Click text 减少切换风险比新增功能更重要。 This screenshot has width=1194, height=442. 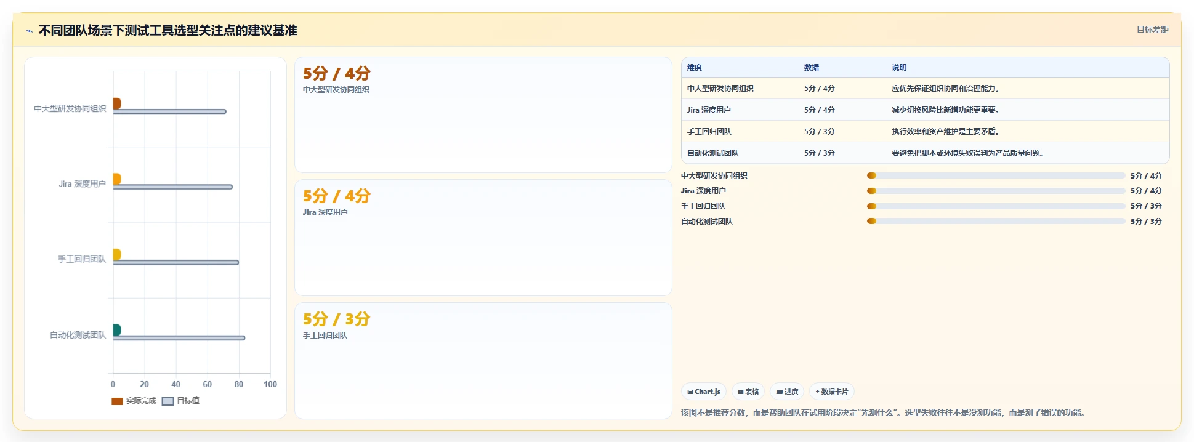947,110
